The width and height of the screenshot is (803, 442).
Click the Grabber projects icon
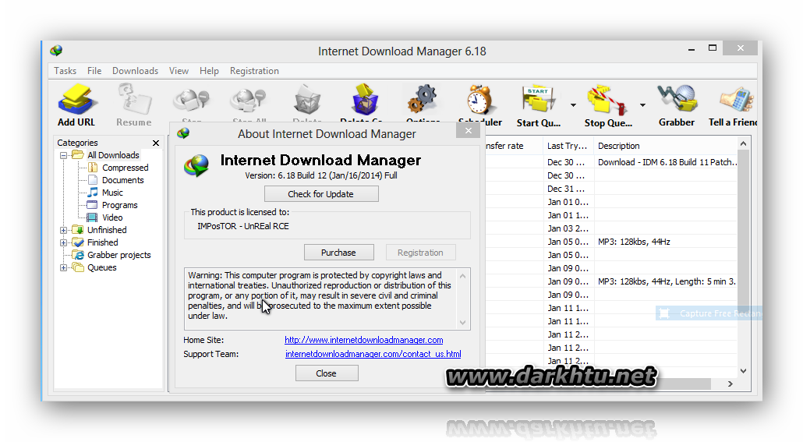click(78, 255)
